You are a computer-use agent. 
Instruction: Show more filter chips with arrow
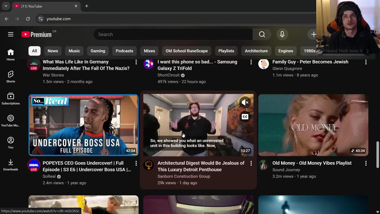[367, 51]
